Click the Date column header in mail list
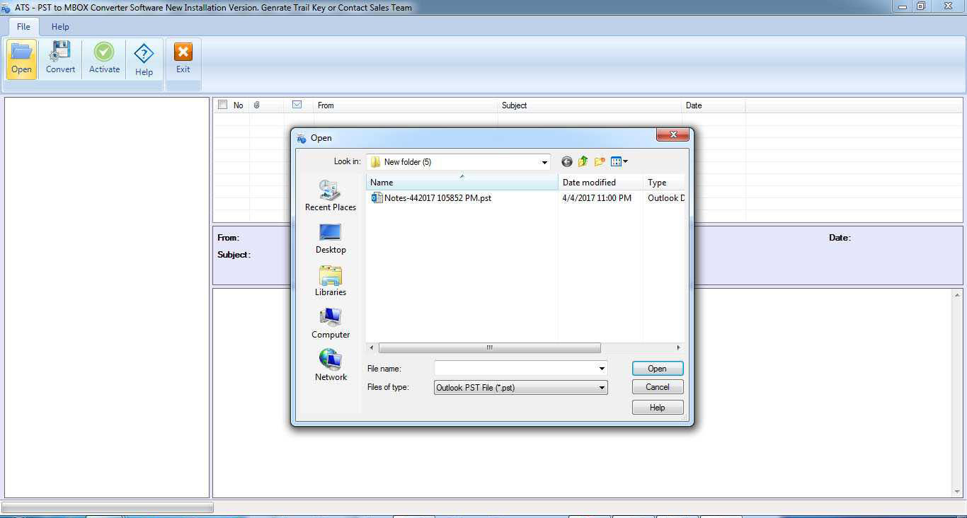This screenshot has width=967, height=518. point(714,105)
